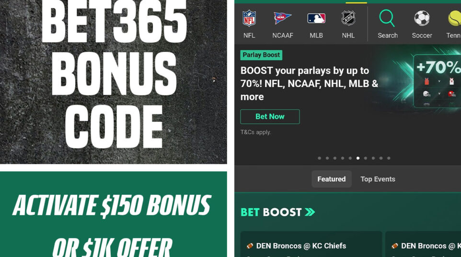Switch to the Top Events tab
The image size is (461, 257).
pyautogui.click(x=378, y=179)
